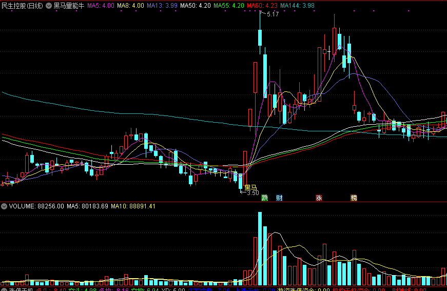Image resolution: width=447 pixels, height=291 pixels.
Task: Click the 黑马量能牛 indicator name
Action: (x=69, y=6)
